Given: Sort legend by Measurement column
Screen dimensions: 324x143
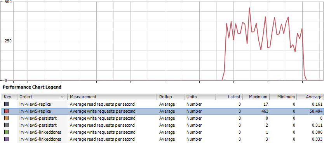Looking at the screenshot, I should [x=112, y=97].
